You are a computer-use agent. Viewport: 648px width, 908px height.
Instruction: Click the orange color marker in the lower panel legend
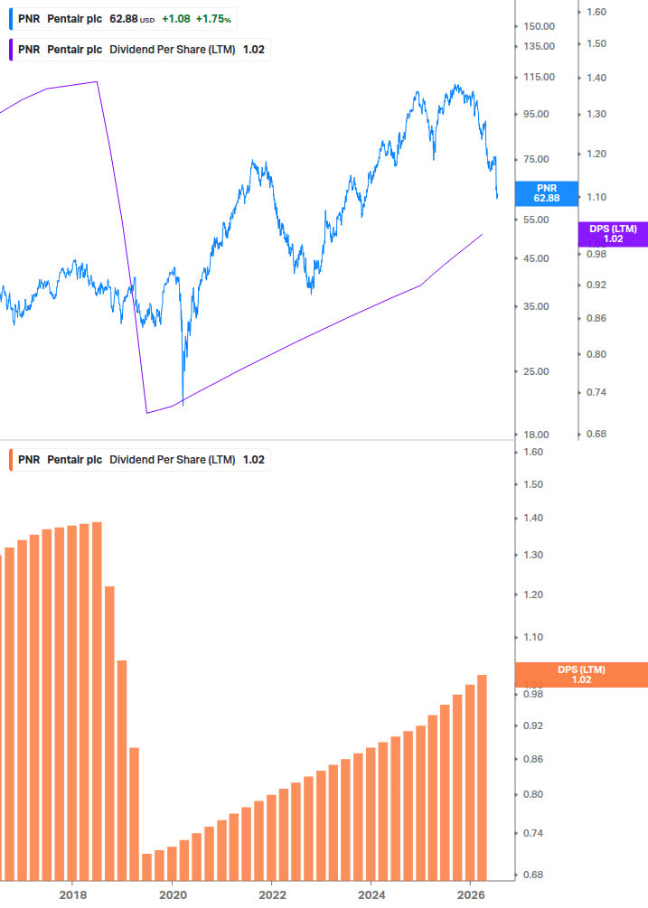pos(11,460)
